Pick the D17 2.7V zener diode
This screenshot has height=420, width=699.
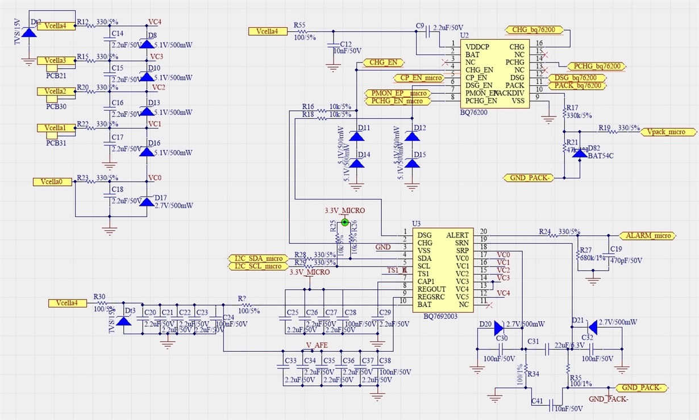[x=147, y=202]
